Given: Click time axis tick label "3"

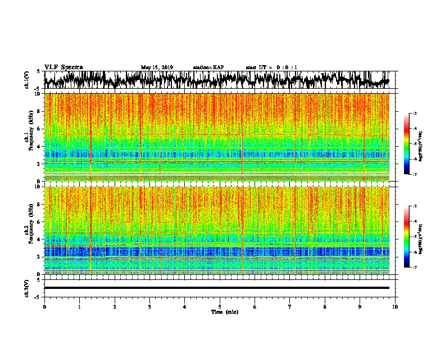Looking at the screenshot, I should 149,307.
